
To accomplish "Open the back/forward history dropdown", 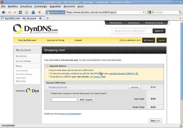I will pyautogui.click(x=15, y=12).
